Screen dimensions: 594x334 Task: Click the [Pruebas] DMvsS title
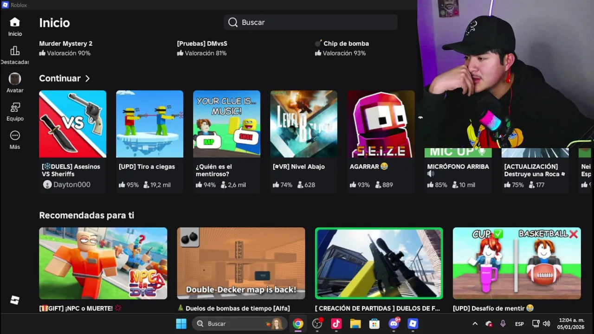202,44
